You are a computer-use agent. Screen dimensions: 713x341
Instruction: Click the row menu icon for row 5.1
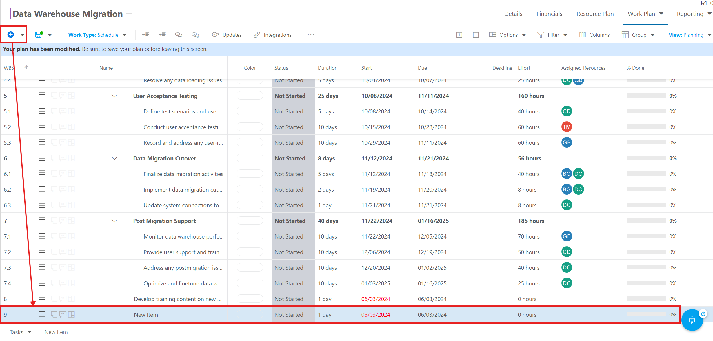[x=42, y=111]
